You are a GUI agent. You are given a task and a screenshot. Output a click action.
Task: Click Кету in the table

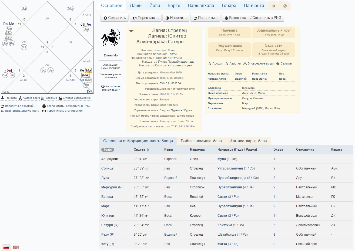coord(105,244)
